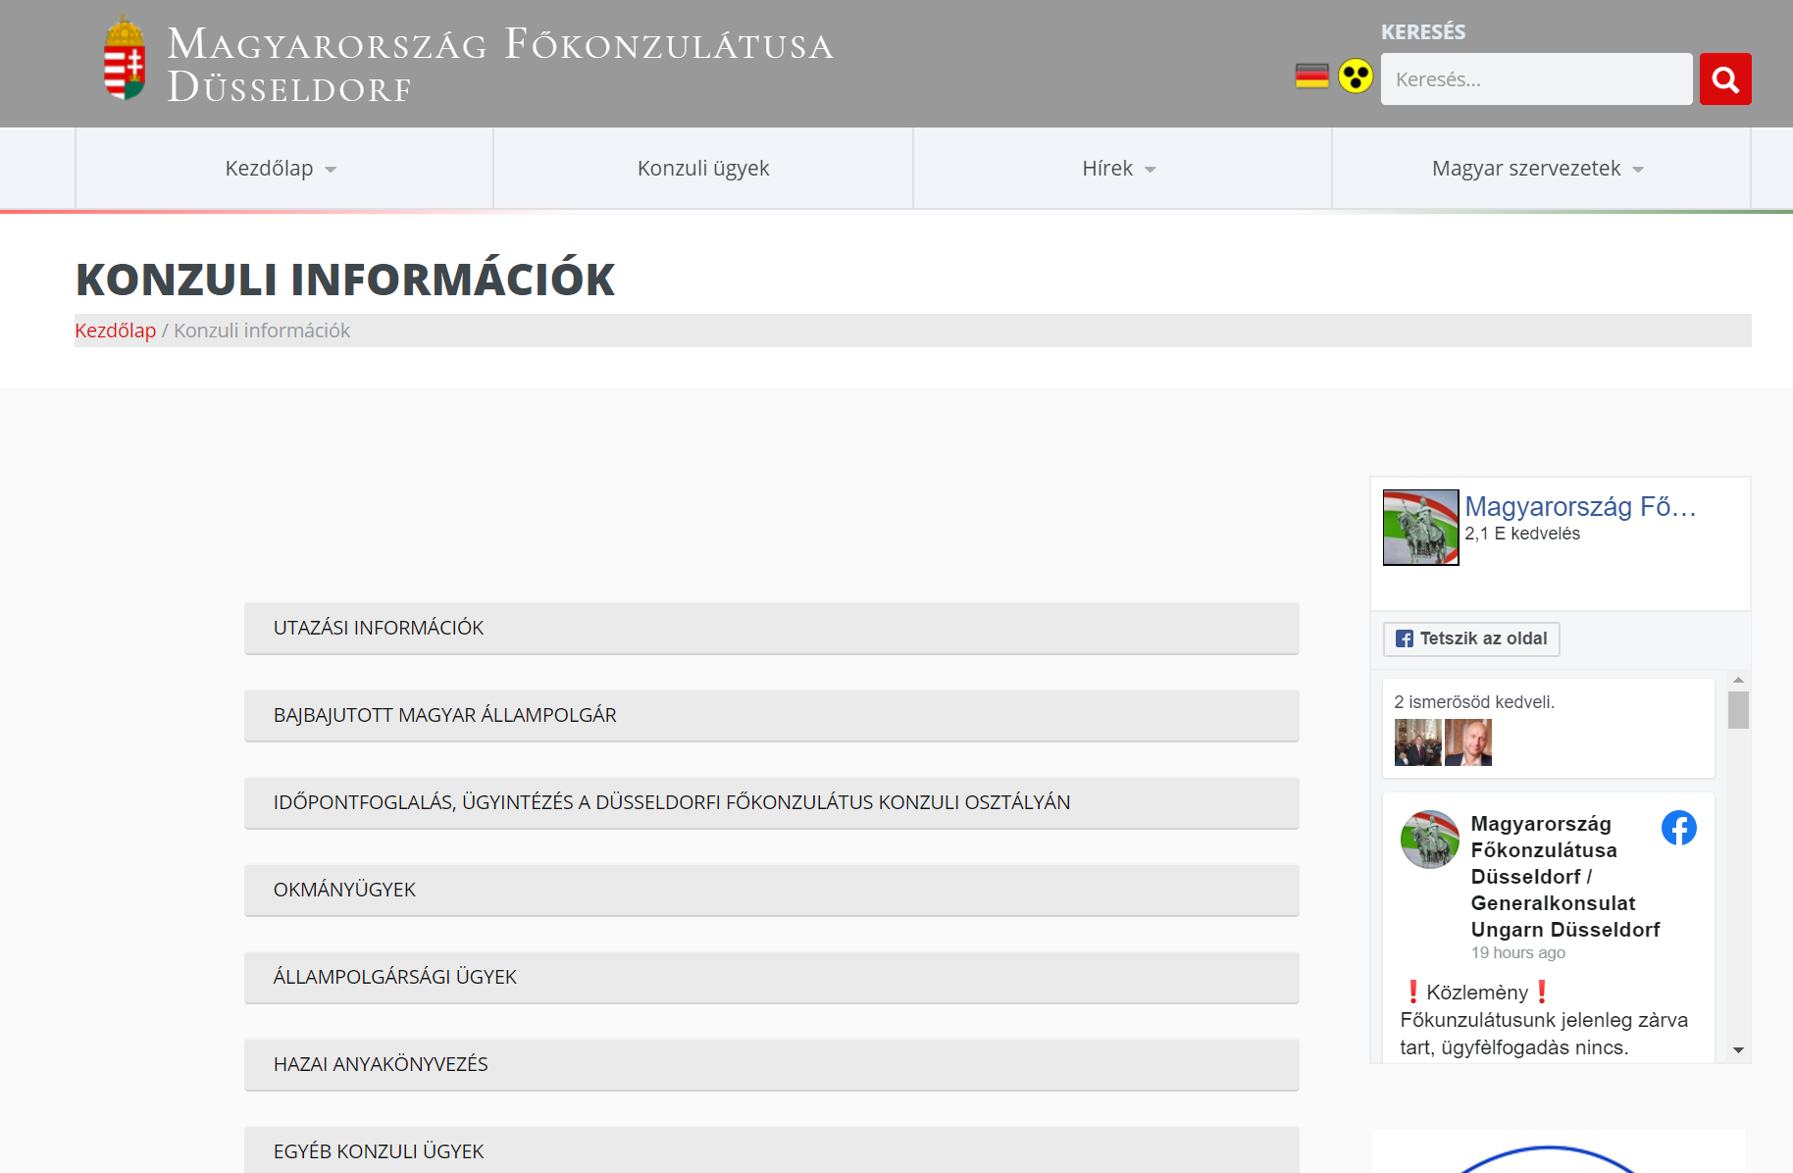Expand the Állampolgársági ügyek section

(x=771, y=978)
